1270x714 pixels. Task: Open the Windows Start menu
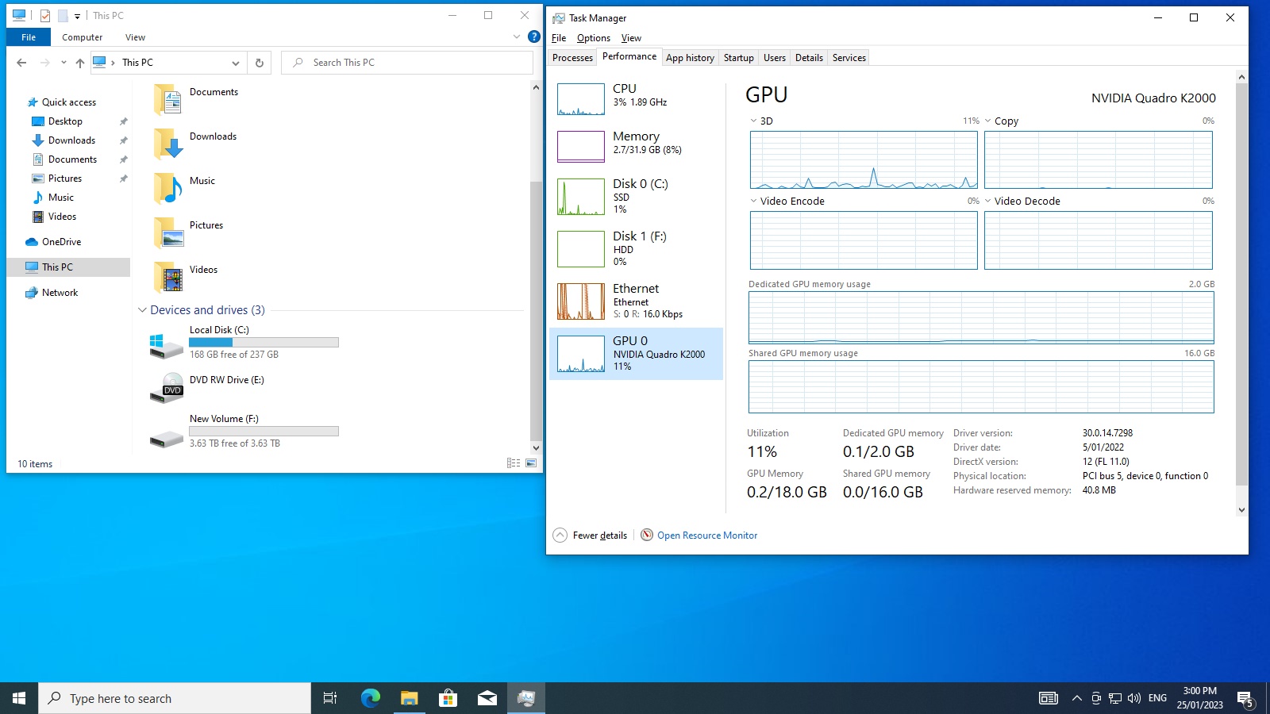pos(19,698)
